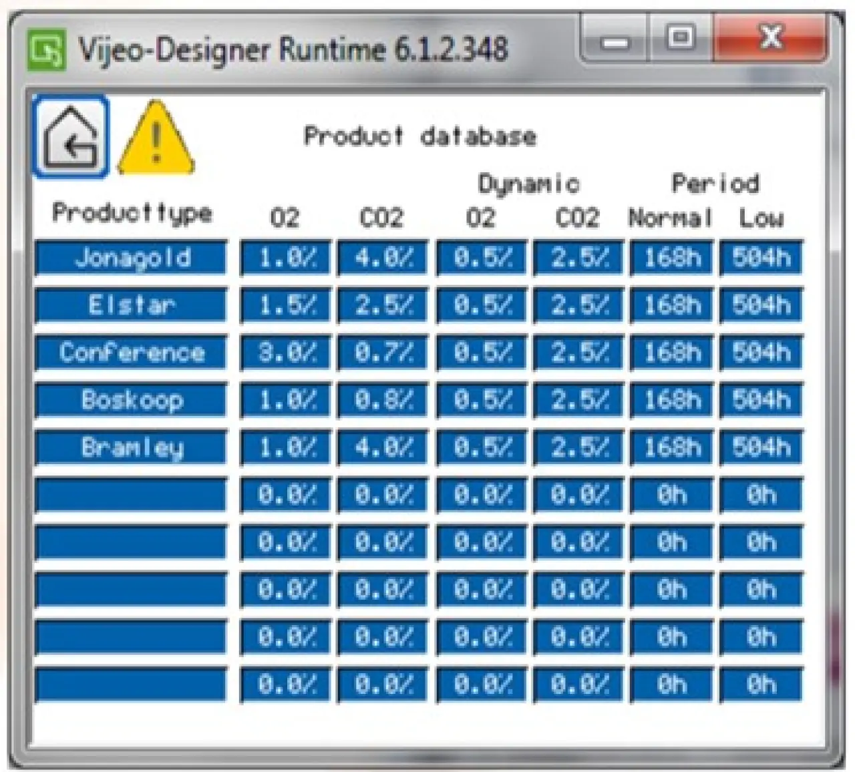Maximize the Vijeo-Designer Runtime window
The width and height of the screenshot is (855, 772).
681,38
